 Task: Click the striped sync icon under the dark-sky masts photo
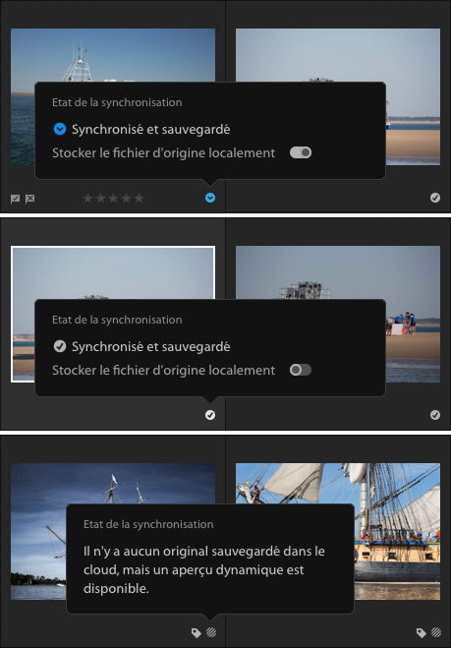click(211, 632)
